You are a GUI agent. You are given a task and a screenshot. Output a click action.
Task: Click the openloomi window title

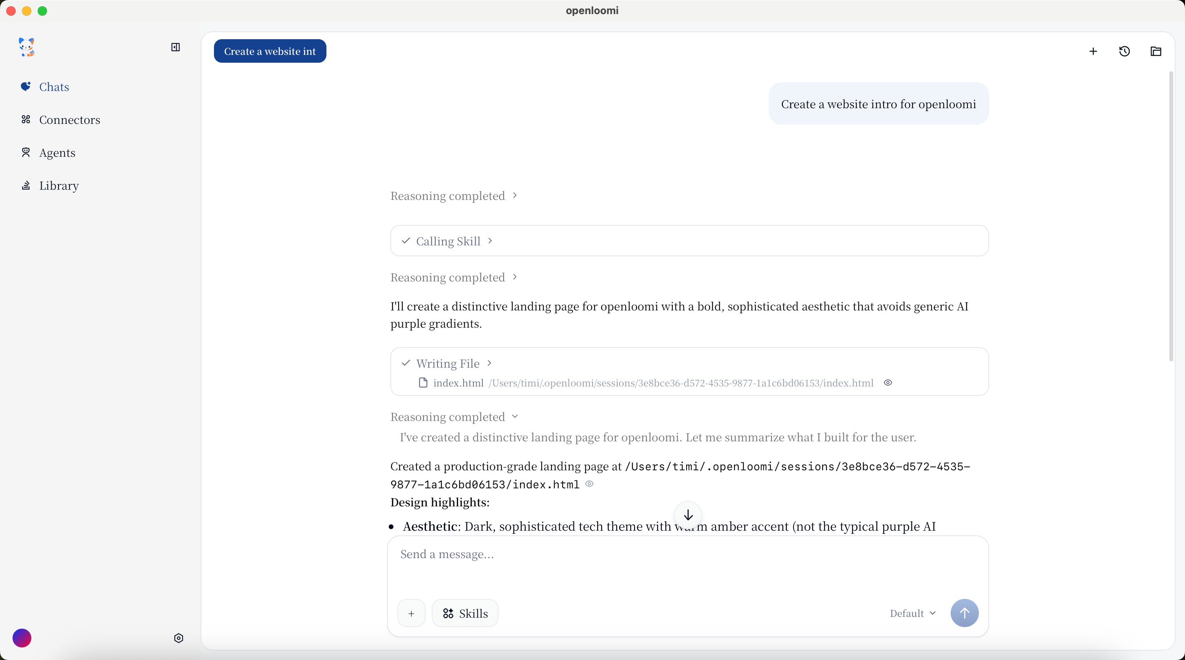(592, 11)
